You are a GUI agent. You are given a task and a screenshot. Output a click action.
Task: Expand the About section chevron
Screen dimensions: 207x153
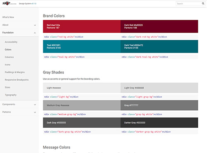coord(35,25)
